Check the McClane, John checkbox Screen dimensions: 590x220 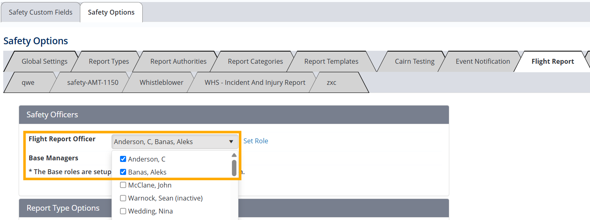pos(123,185)
